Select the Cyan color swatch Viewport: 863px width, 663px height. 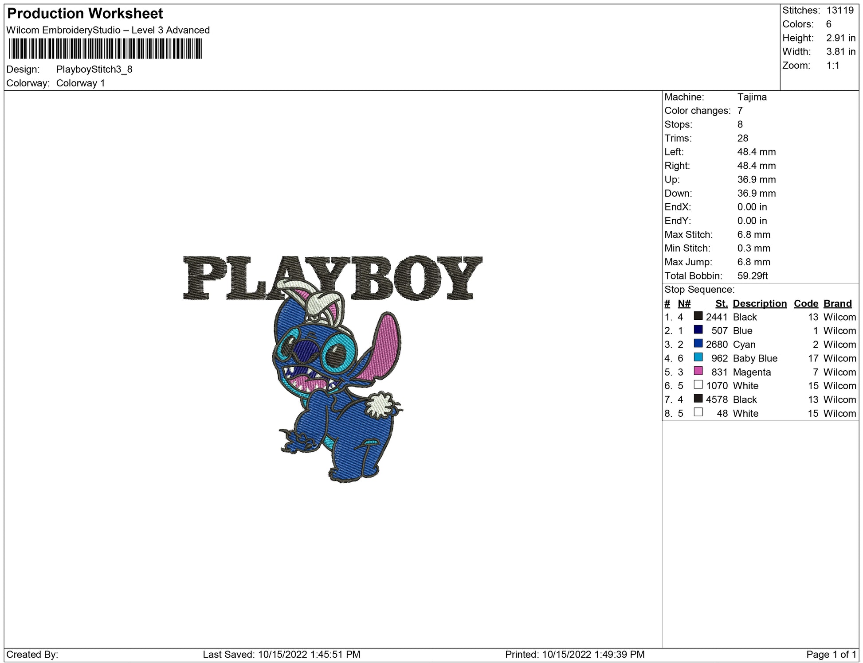[698, 343]
